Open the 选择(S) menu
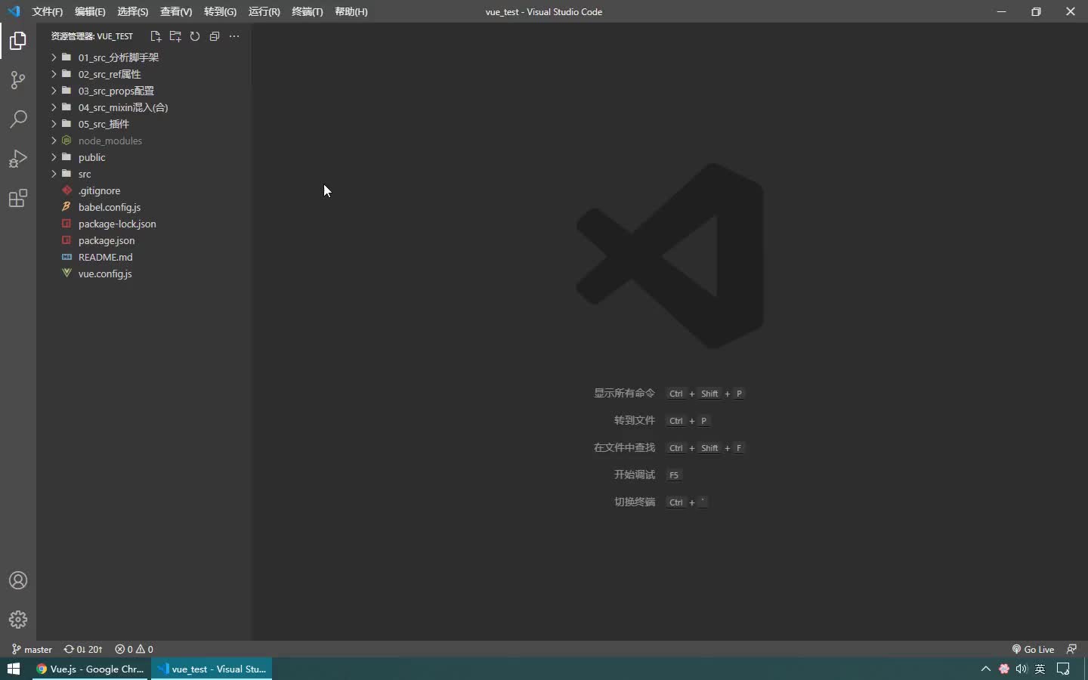 click(133, 11)
